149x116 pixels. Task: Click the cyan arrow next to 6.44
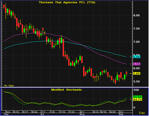coord(131,57)
